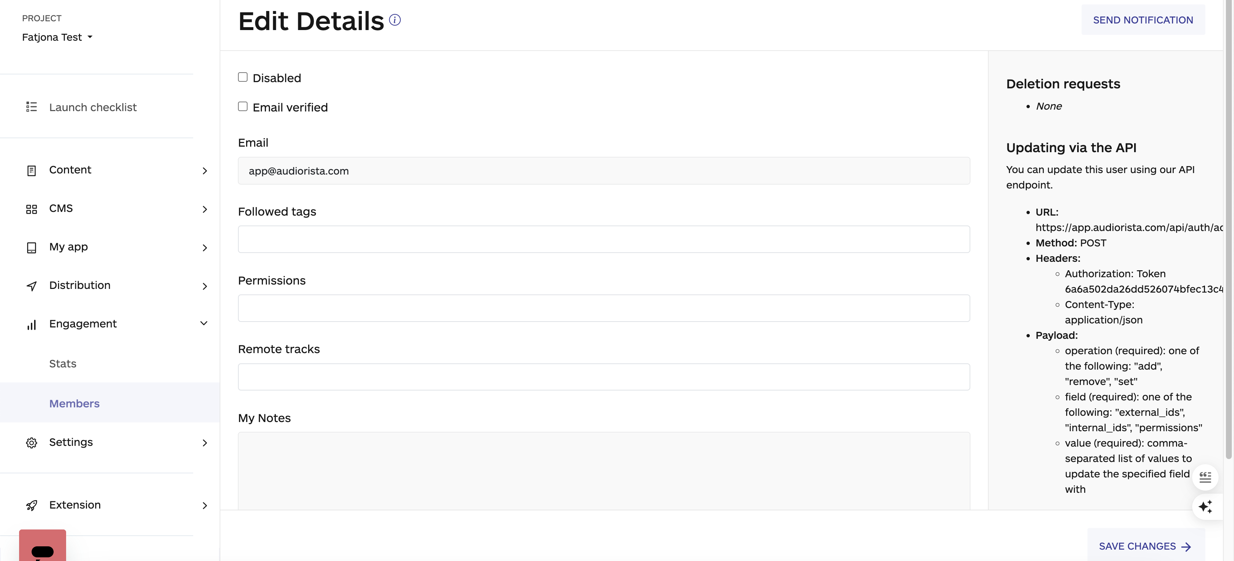1234x561 pixels.
Task: Check the Email verified checkbox
Action: [242, 106]
